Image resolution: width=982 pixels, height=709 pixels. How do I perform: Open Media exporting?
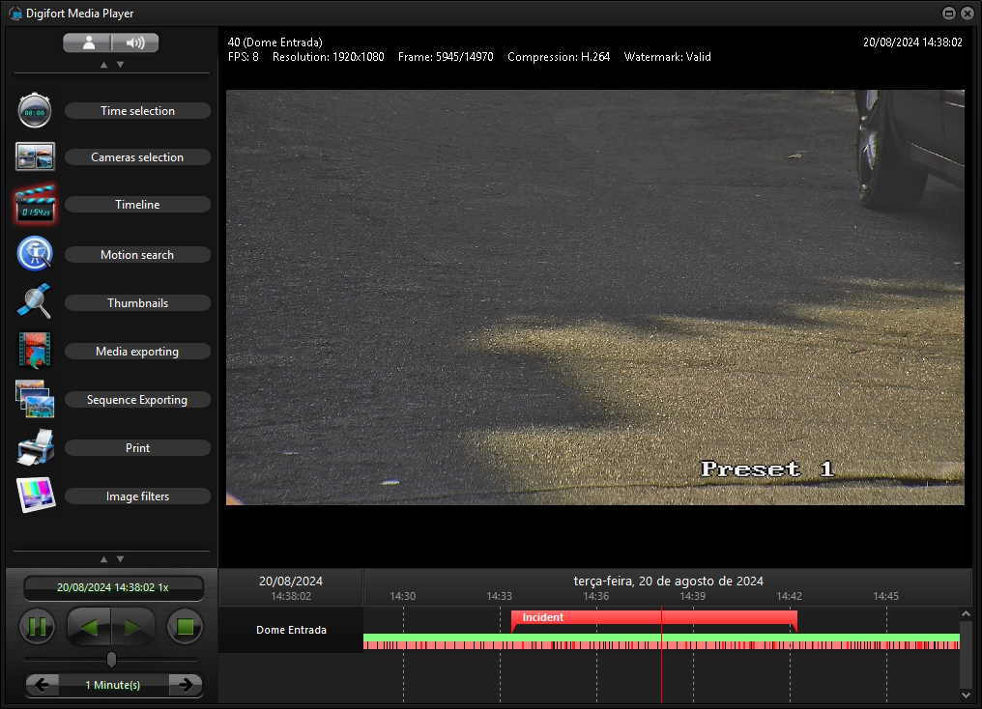137,352
